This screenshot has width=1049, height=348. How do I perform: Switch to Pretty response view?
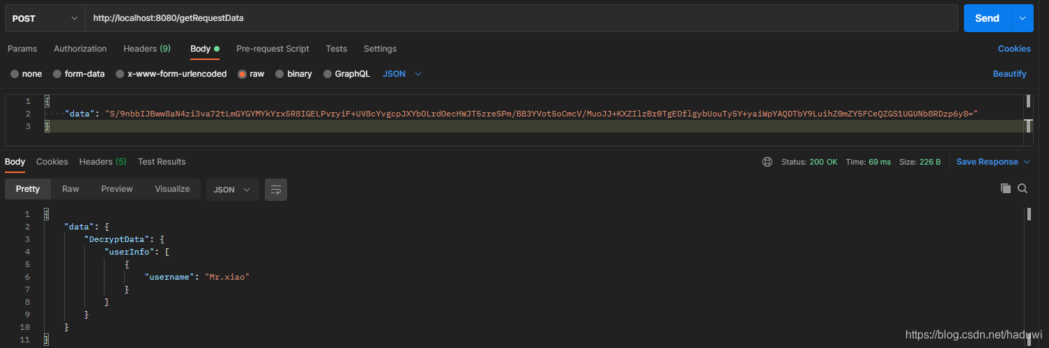[28, 189]
